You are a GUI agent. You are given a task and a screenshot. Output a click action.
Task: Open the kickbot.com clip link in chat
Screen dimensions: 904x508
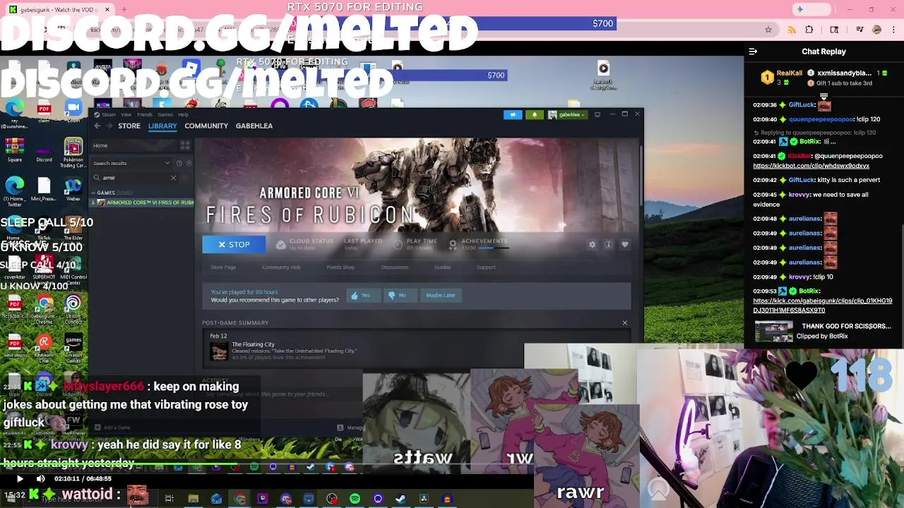coord(811,166)
